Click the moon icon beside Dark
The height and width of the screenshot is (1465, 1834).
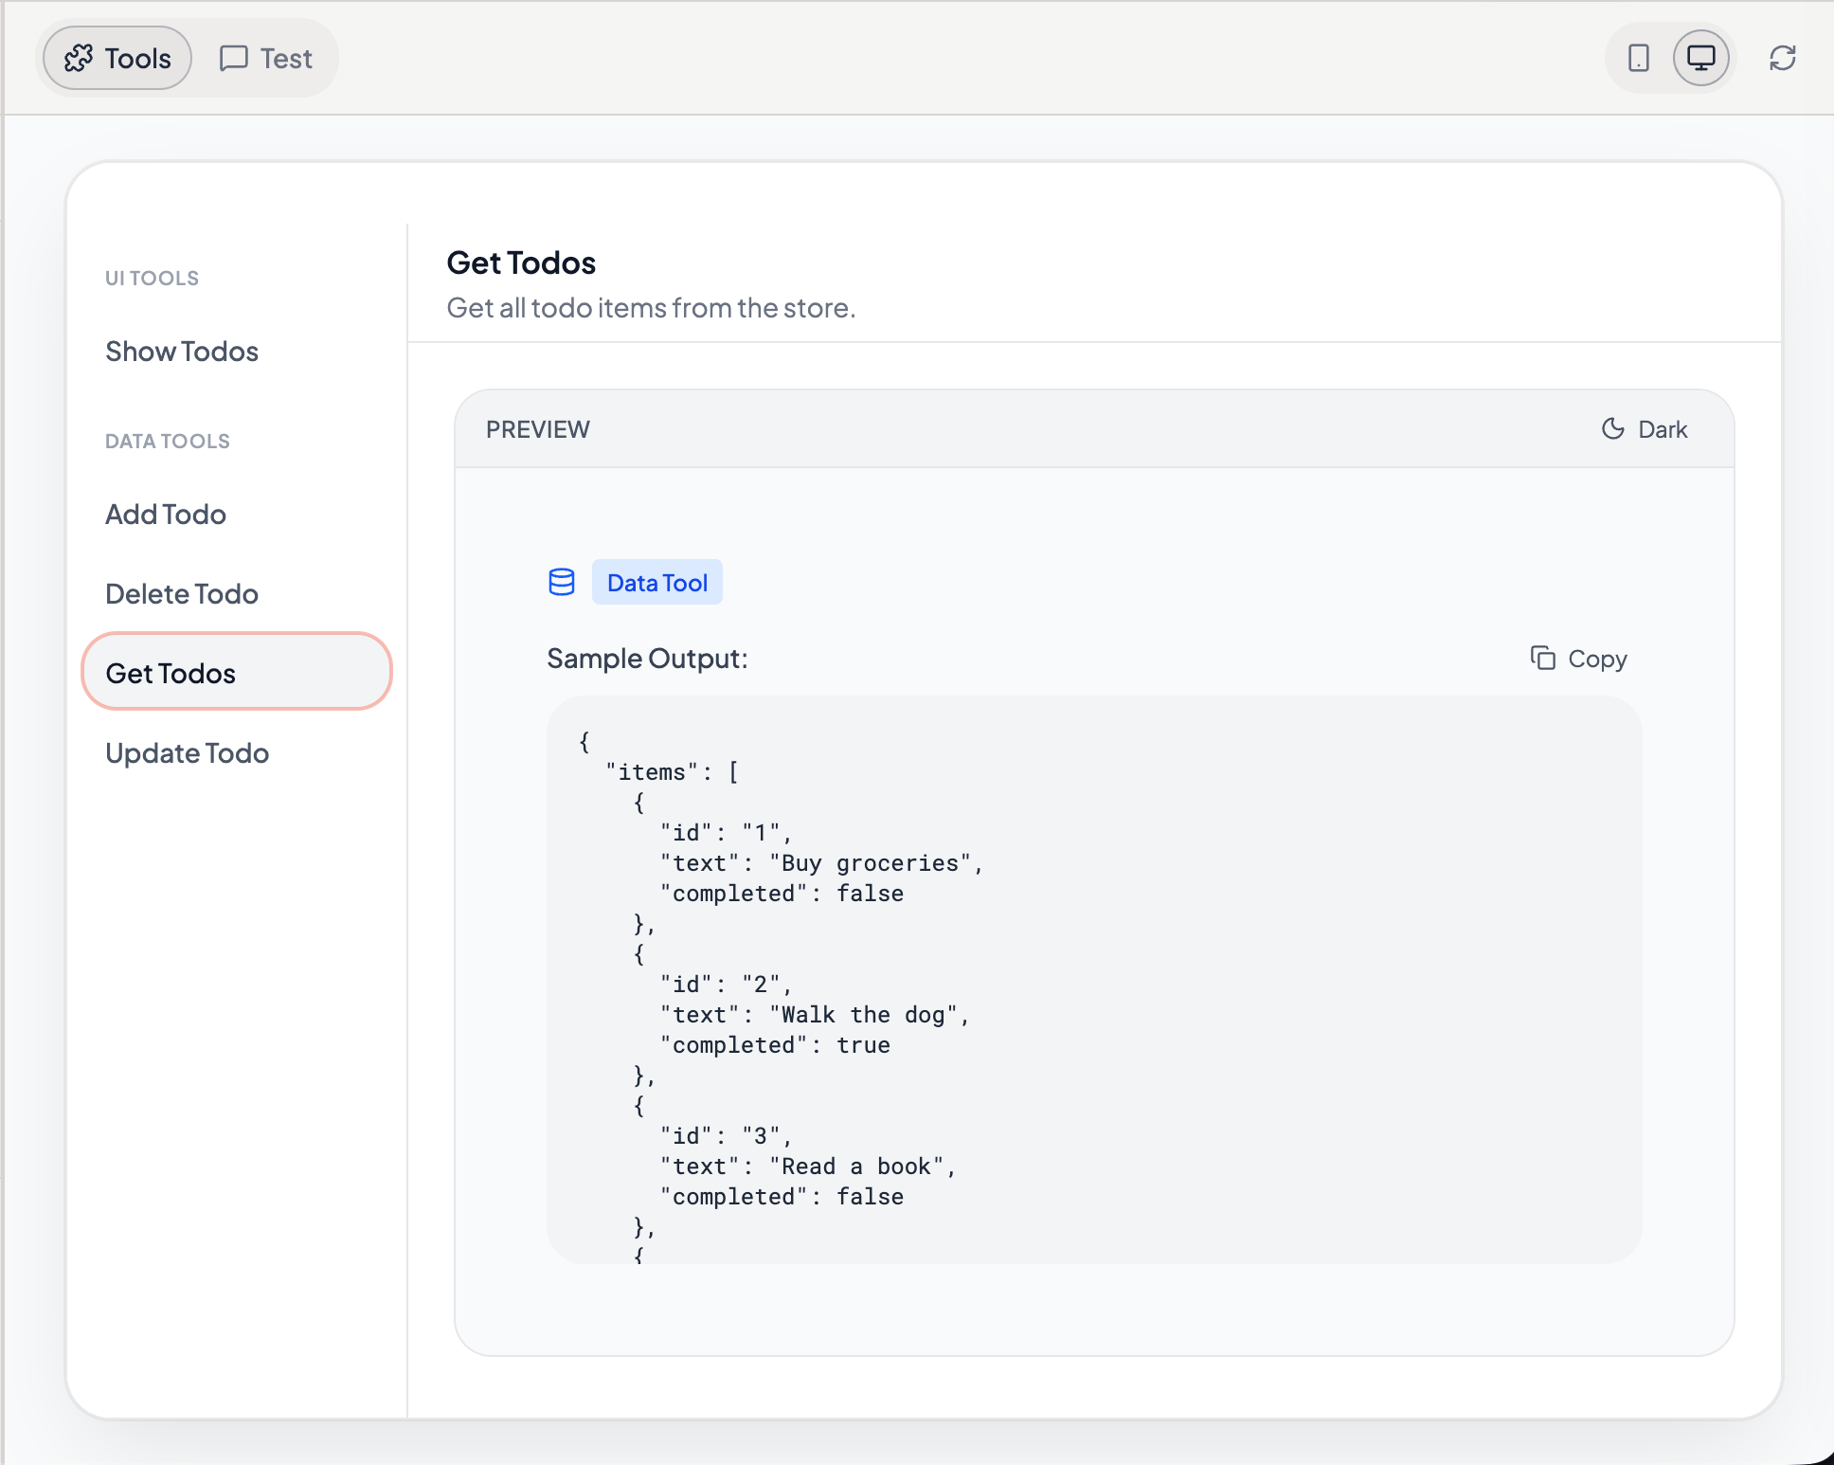(1612, 428)
